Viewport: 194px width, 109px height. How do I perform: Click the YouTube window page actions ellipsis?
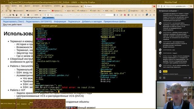[x=187, y=6]
